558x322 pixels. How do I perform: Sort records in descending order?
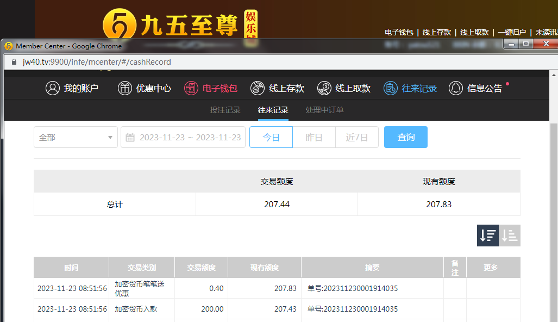488,236
